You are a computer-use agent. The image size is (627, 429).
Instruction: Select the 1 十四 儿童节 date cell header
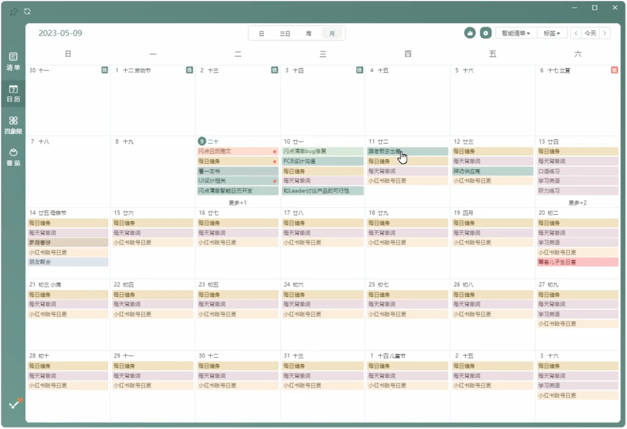pos(387,356)
